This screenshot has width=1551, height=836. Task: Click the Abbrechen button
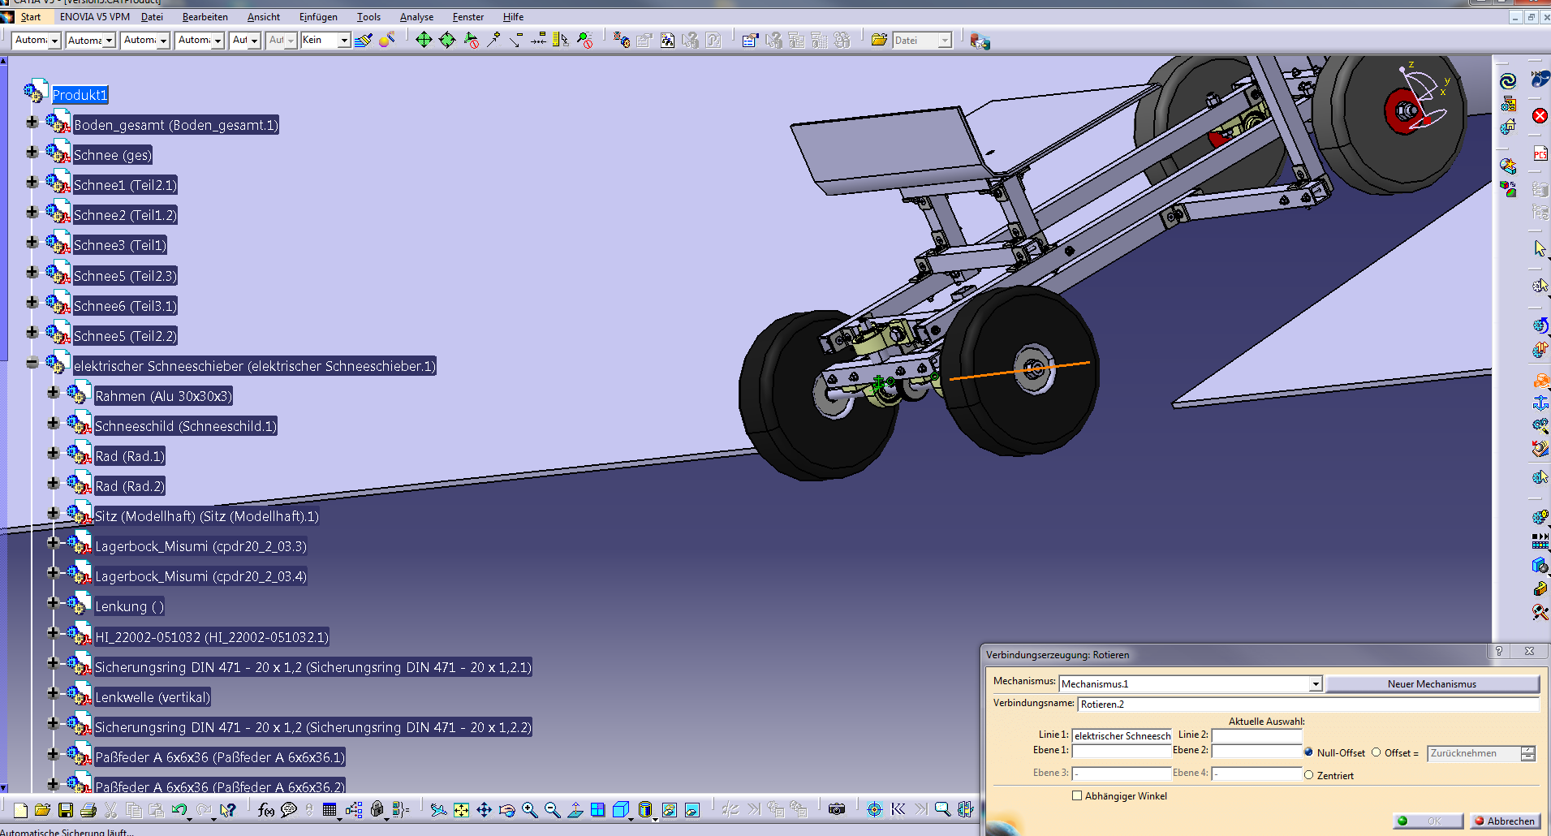1505,821
